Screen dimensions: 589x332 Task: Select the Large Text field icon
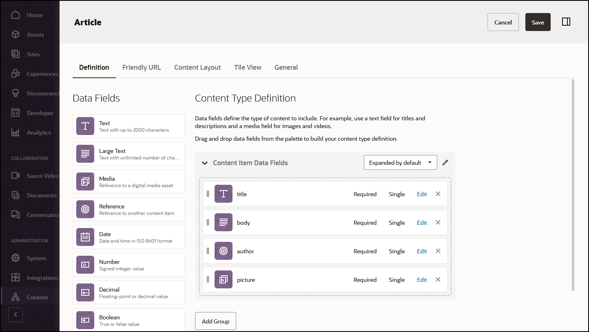point(85,154)
